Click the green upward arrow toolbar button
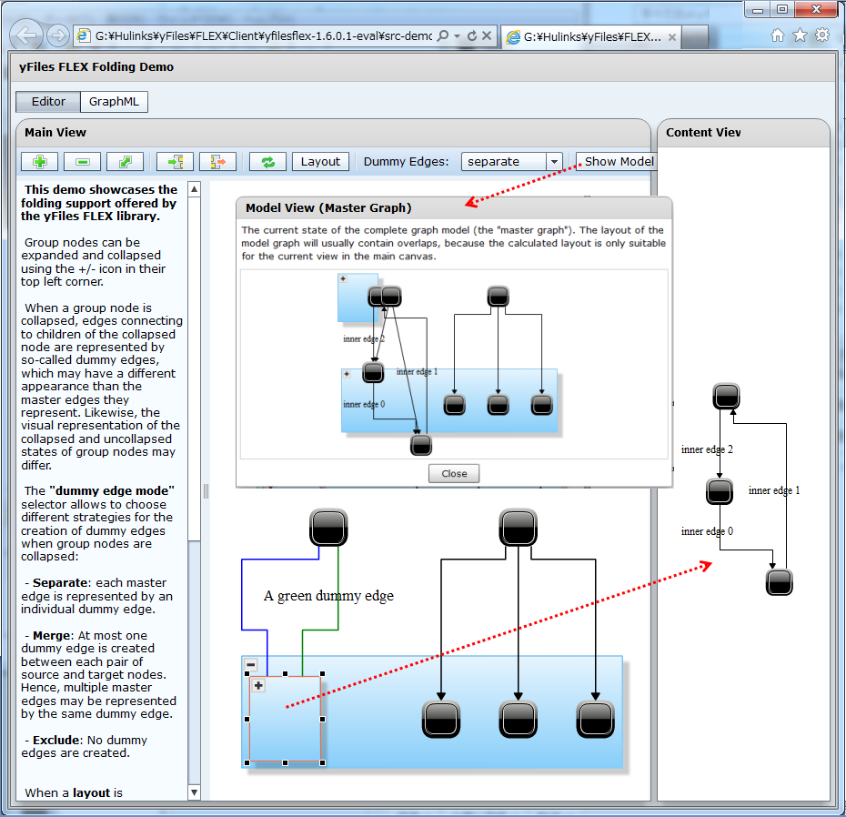This screenshot has height=817, width=846. coord(125,161)
